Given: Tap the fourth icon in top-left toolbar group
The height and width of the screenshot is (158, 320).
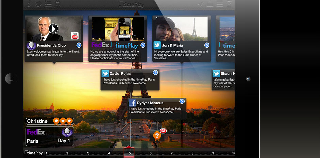Looking at the screenshot, I should (58, 4).
